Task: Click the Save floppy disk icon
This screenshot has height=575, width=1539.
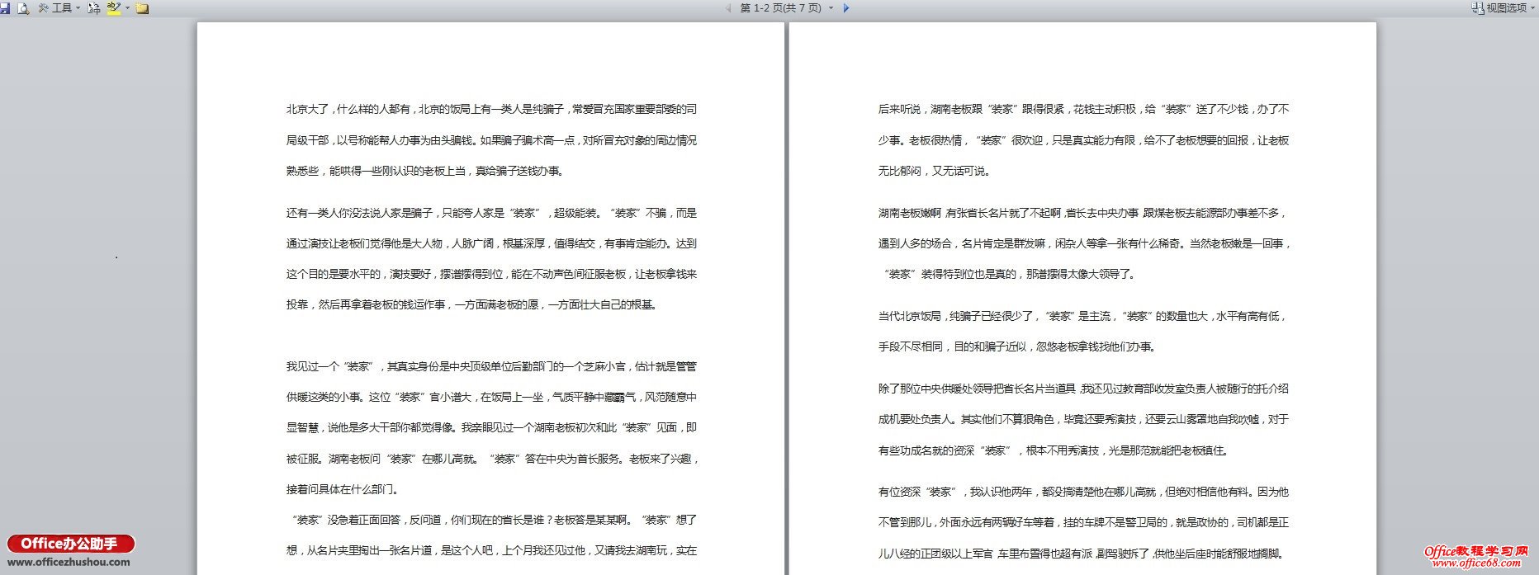Action: [x=4, y=8]
